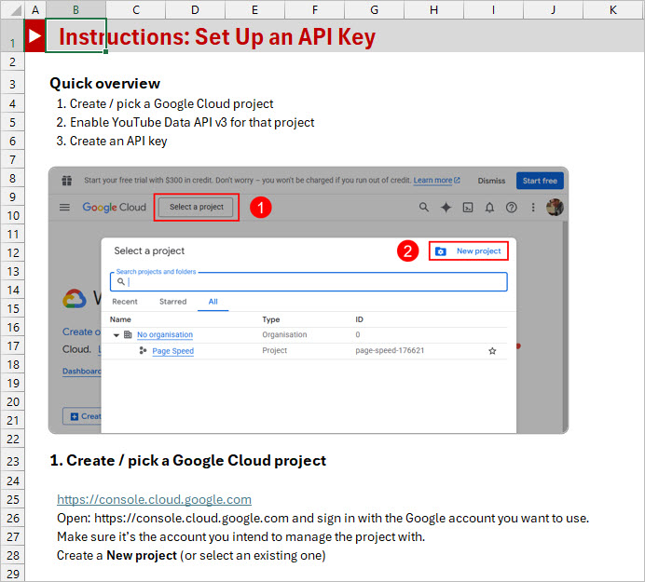Open notifications bell icon
The height and width of the screenshot is (582, 645).
(x=489, y=207)
